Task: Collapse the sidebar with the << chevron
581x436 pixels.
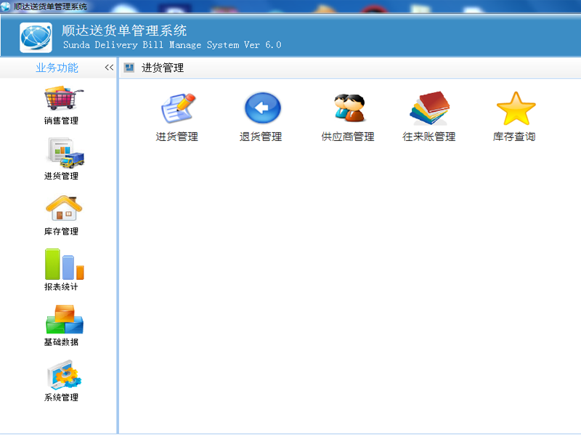Action: [109, 68]
